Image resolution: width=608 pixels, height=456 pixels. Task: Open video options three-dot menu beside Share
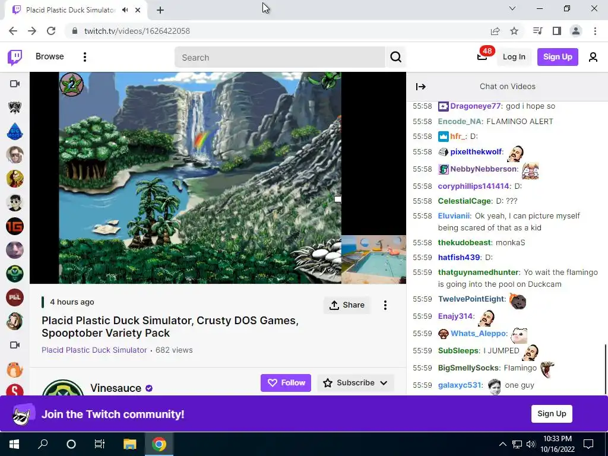click(385, 305)
